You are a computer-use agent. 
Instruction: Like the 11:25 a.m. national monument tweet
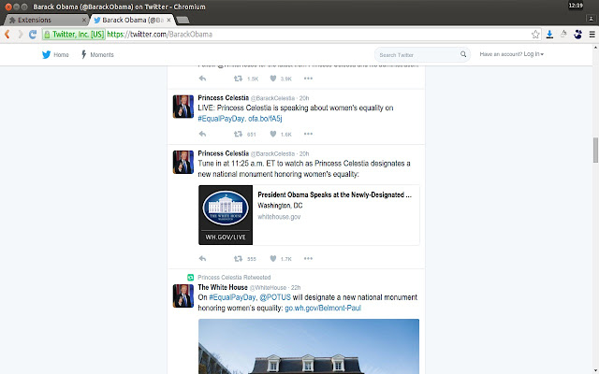(x=272, y=258)
